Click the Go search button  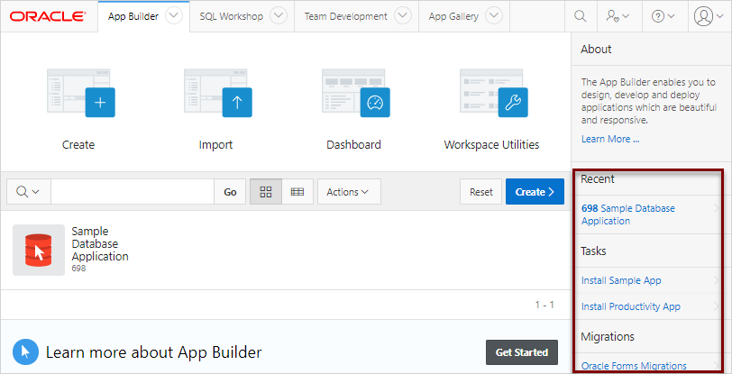pos(230,191)
